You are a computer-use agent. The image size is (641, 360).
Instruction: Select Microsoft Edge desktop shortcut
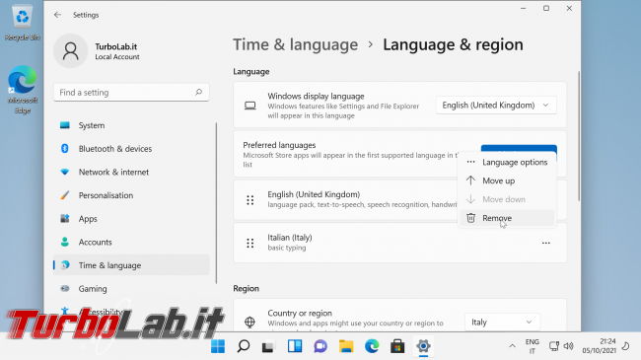[x=23, y=90]
